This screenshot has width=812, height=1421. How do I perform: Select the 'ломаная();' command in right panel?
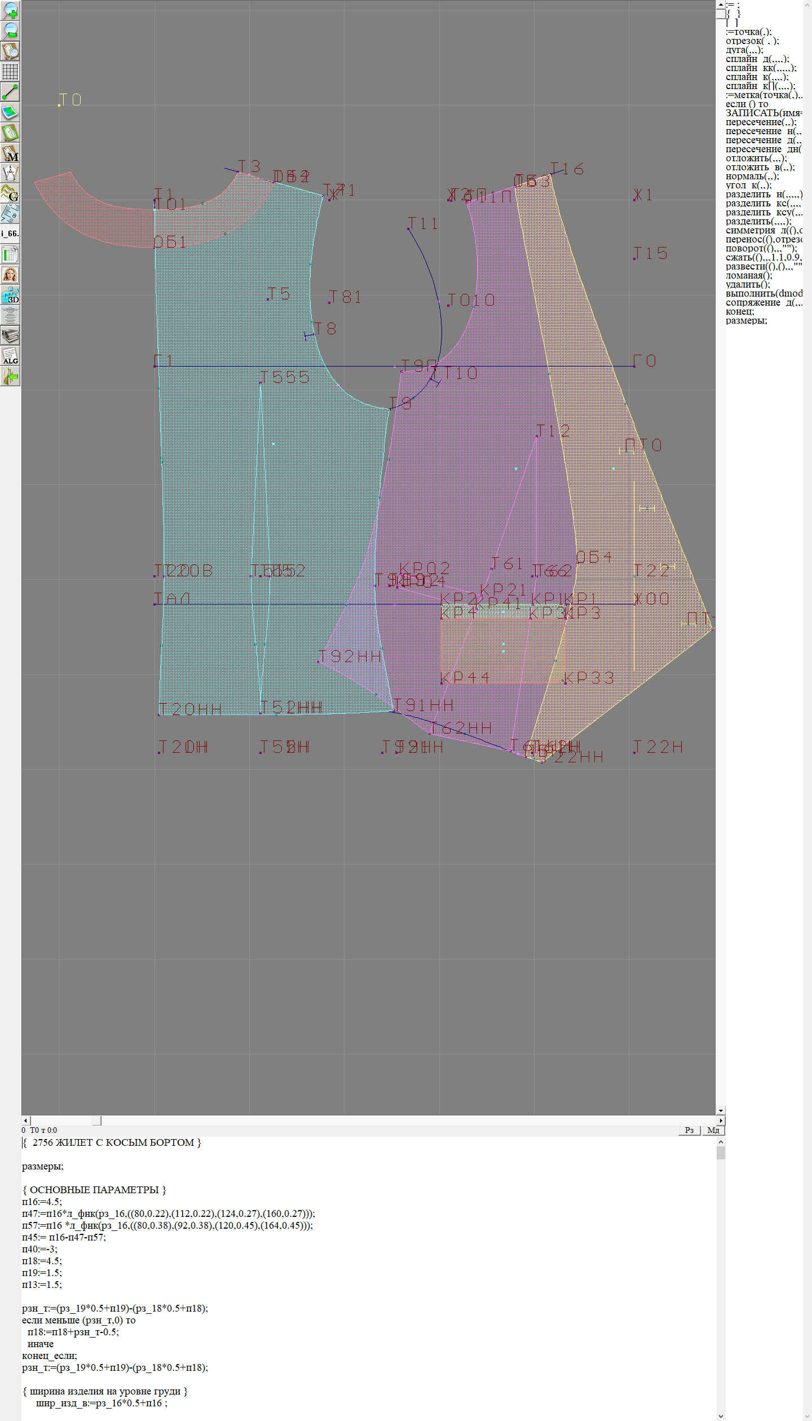tap(749, 275)
